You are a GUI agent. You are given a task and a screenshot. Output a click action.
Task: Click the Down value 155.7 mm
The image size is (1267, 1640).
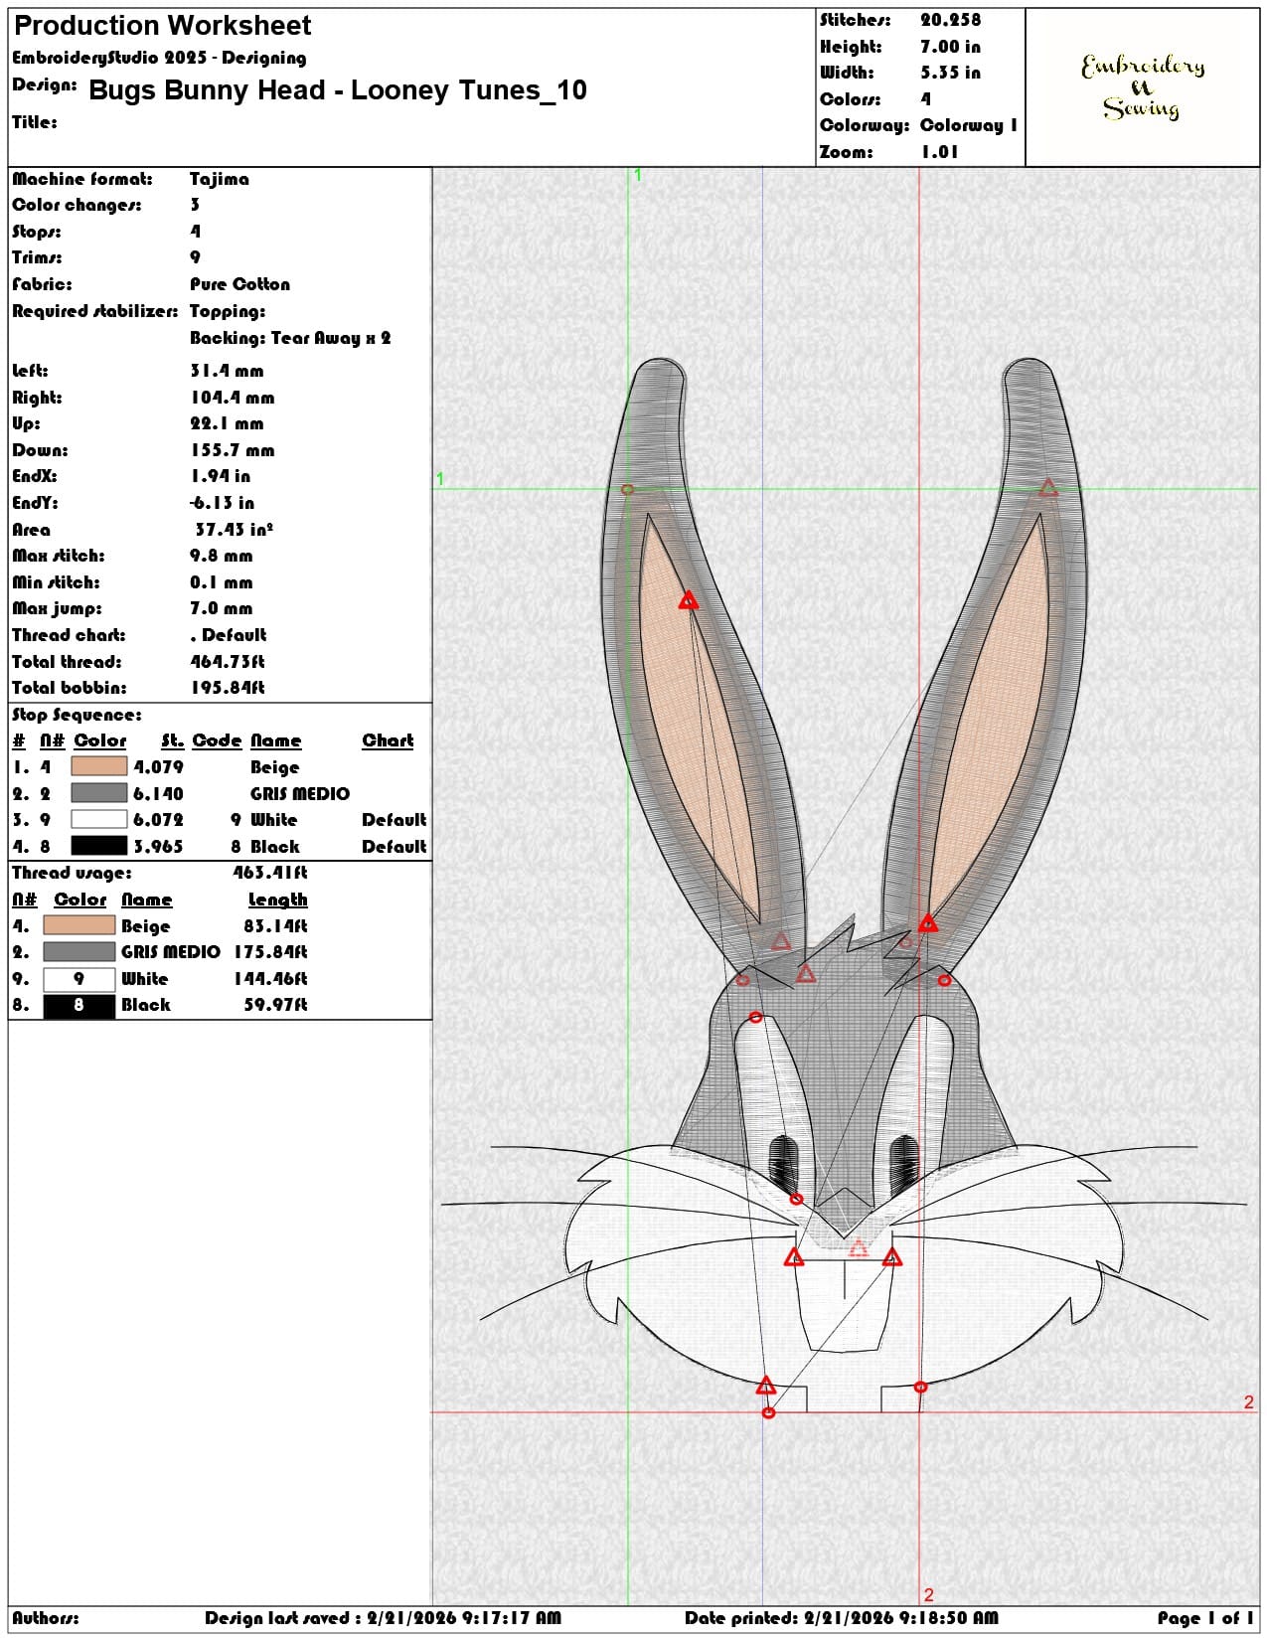pos(233,450)
